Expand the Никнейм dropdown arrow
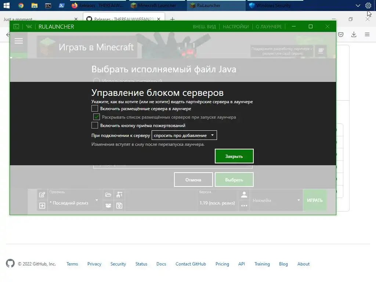 click(299, 200)
